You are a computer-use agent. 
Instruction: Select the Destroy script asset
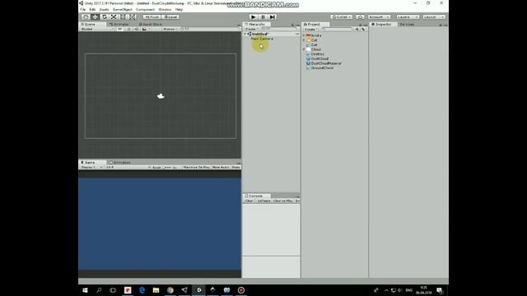[x=315, y=54]
